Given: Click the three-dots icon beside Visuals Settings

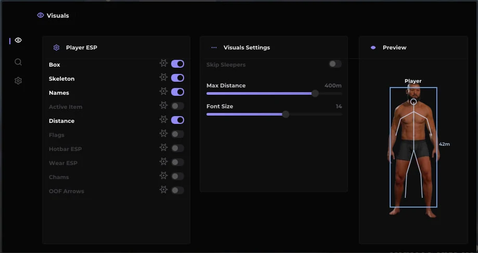Looking at the screenshot, I should click(214, 47).
